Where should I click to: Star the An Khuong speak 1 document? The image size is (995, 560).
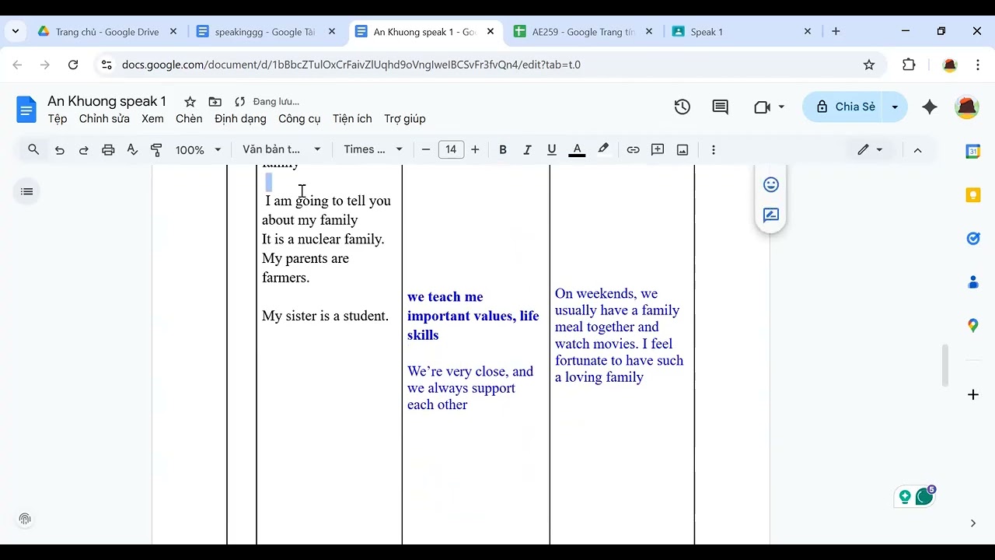[x=190, y=102]
